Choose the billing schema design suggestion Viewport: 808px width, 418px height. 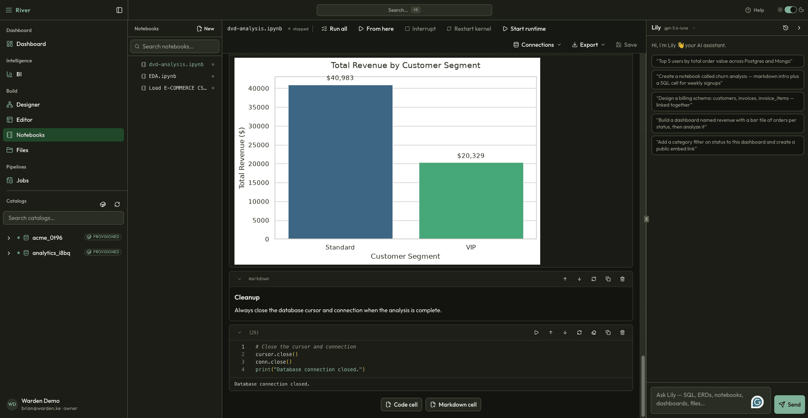click(x=727, y=102)
